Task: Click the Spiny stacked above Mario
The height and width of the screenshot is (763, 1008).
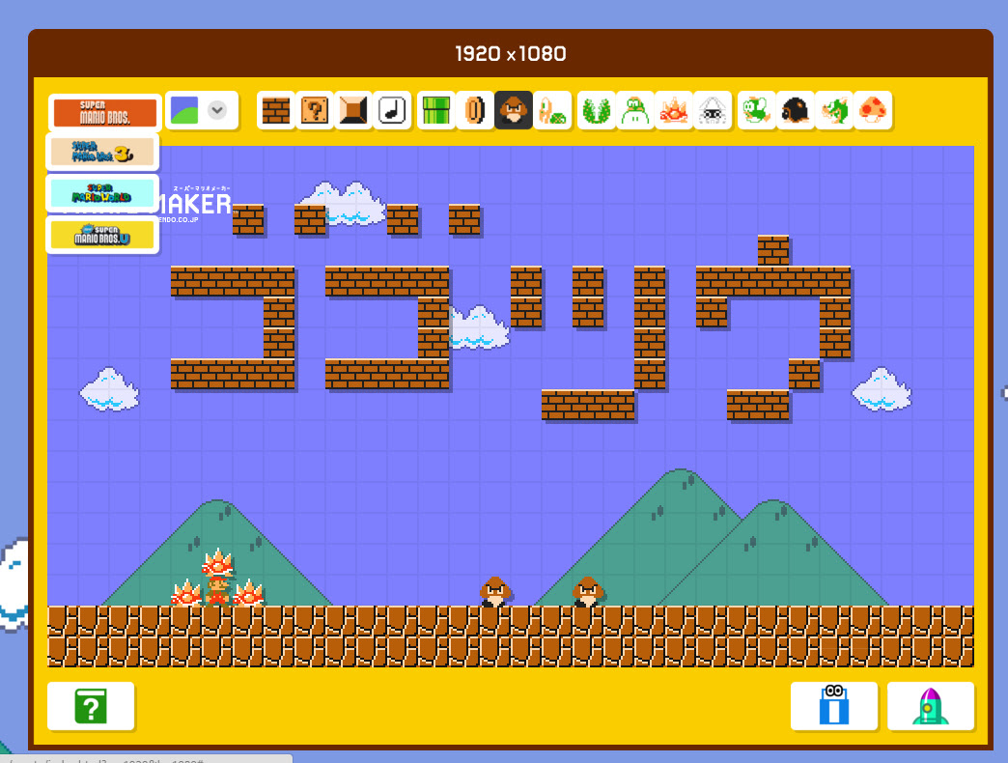Action: 217,562
